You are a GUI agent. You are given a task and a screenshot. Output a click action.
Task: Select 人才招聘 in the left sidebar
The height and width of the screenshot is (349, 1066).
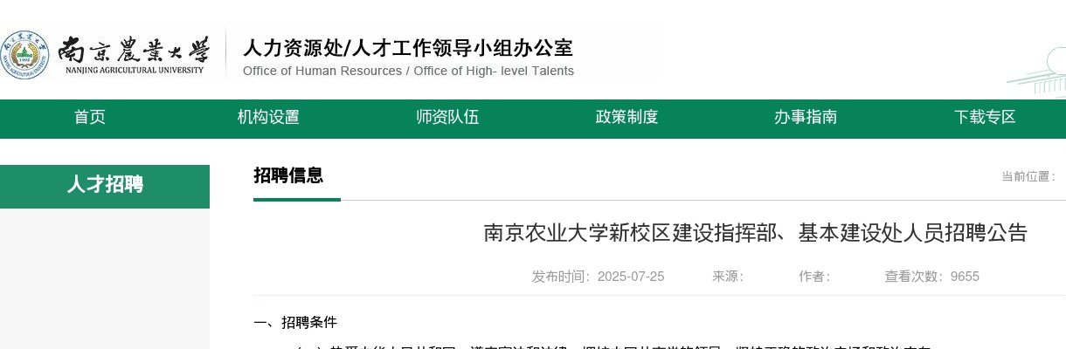[x=105, y=185]
